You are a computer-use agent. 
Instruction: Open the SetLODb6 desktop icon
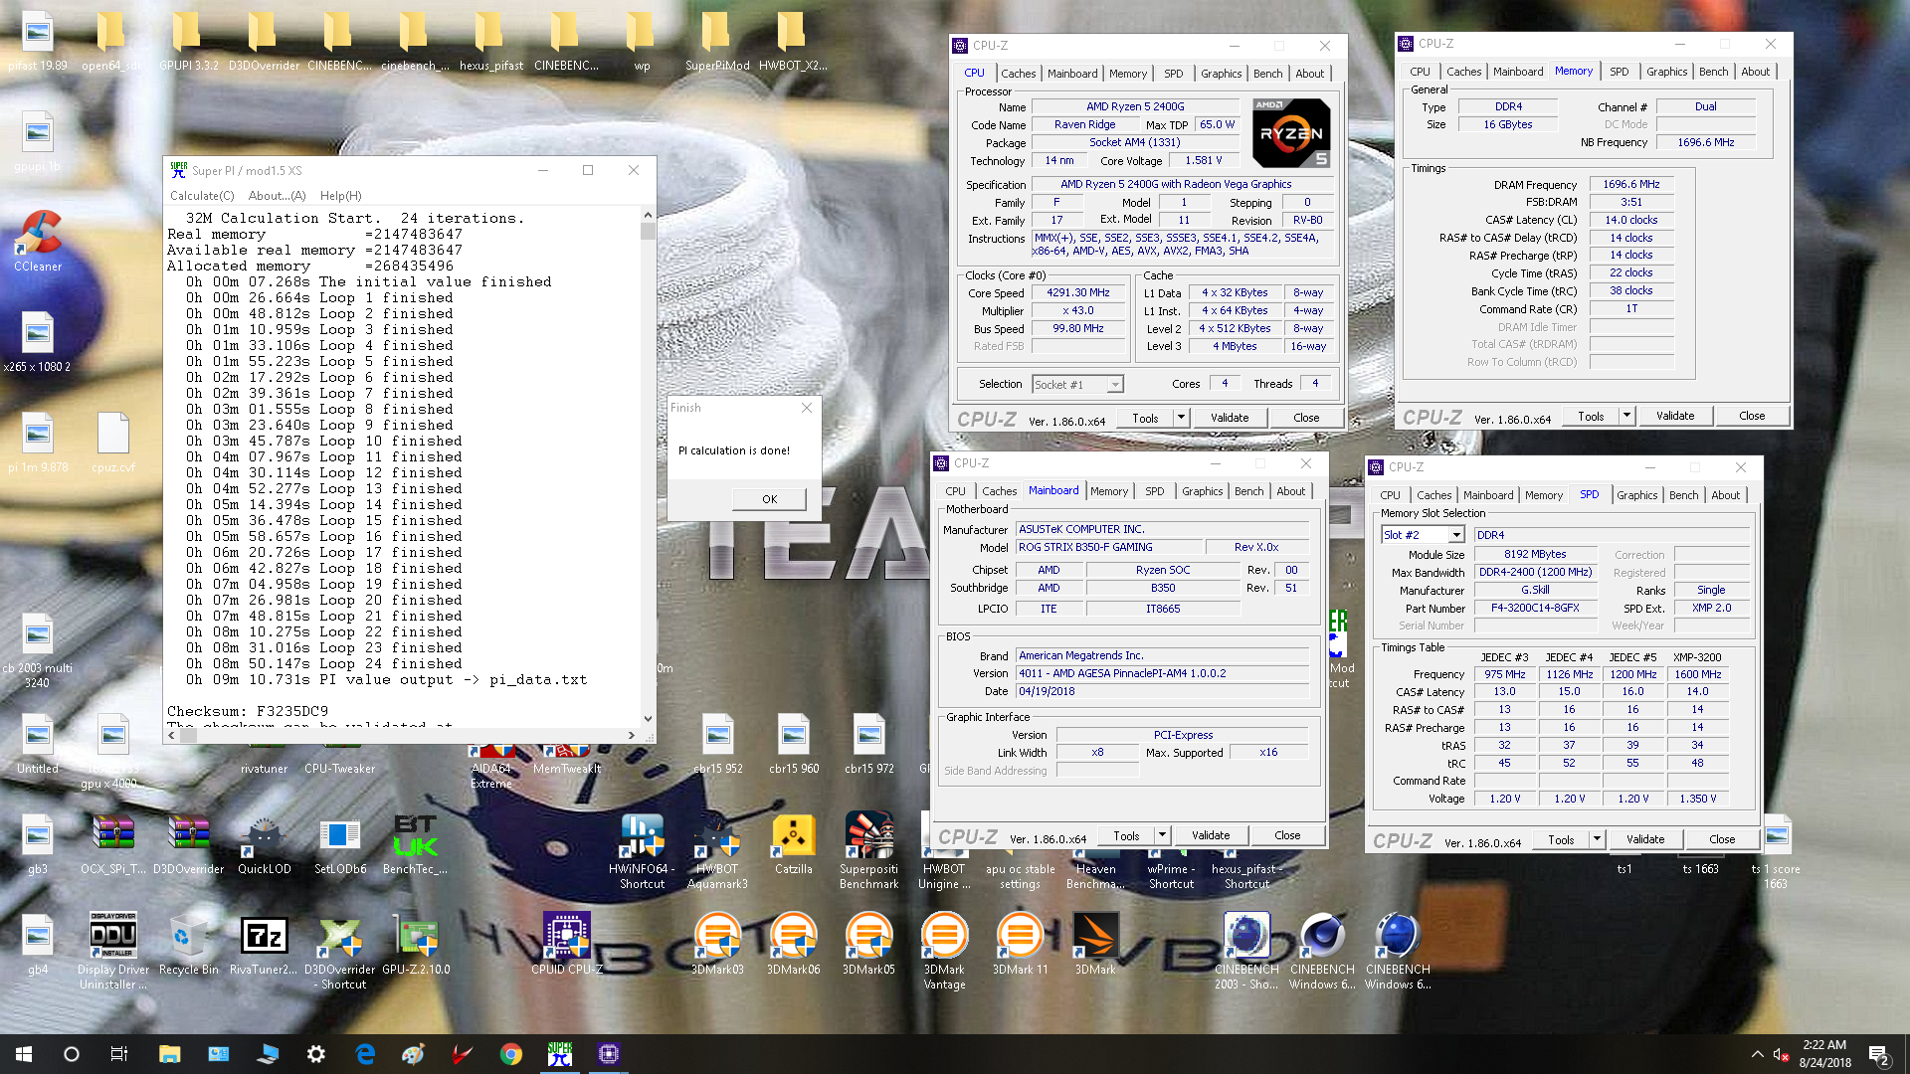click(x=339, y=843)
